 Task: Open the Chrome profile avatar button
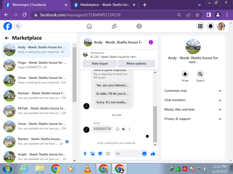pos(218,15)
